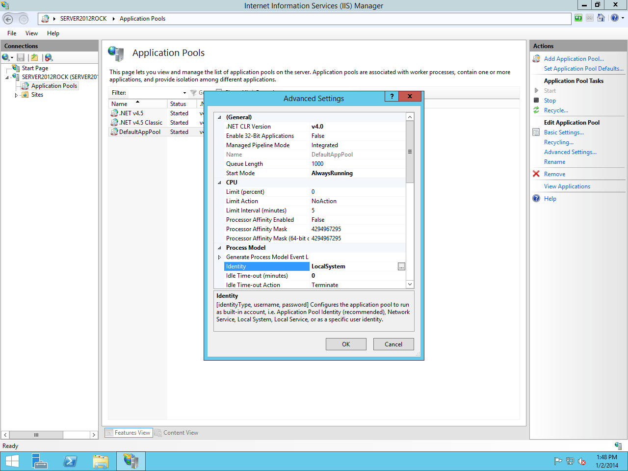Image resolution: width=628 pixels, height=471 pixels.
Task: Click the Basic Settings page icon
Action: pyautogui.click(x=536, y=132)
